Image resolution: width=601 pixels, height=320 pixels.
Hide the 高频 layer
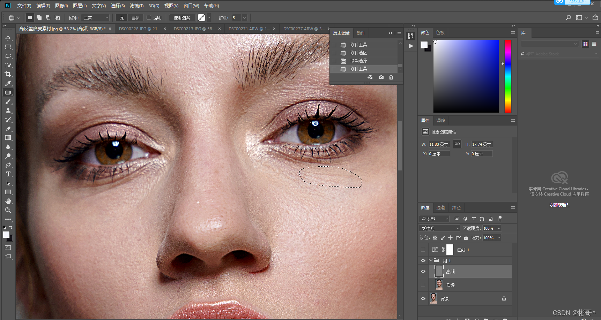tap(423, 271)
